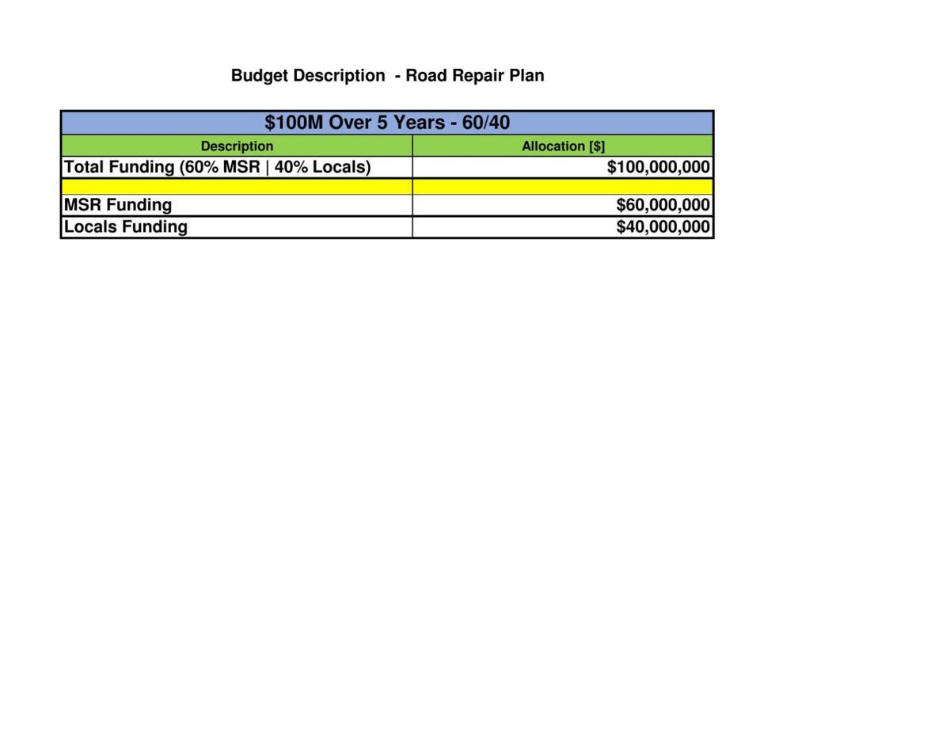Click the Budget Description title text

click(x=387, y=75)
